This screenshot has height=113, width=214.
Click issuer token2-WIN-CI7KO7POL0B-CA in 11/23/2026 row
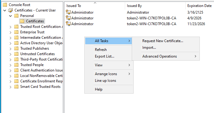pos(151,24)
